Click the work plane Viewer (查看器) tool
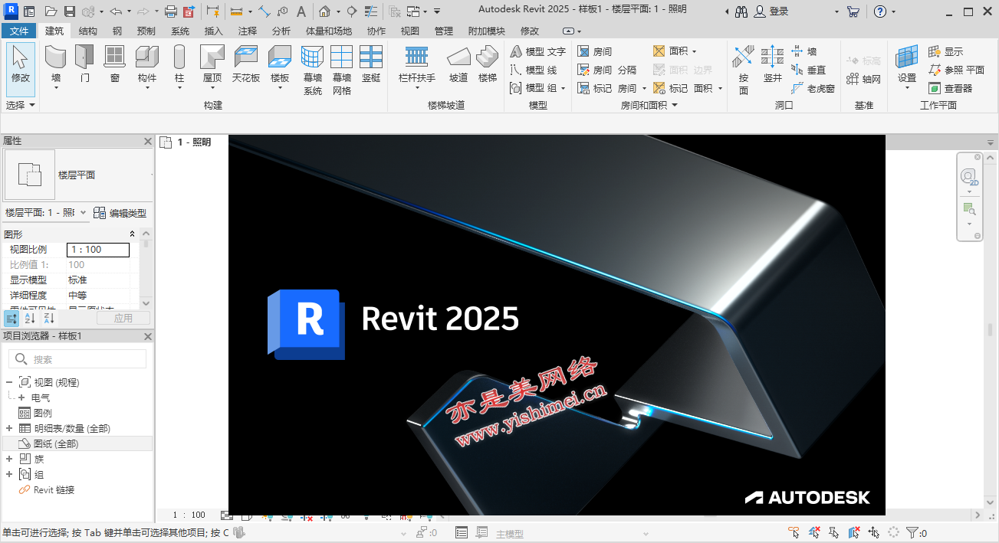Screen dimensions: 999x543 click(x=950, y=88)
